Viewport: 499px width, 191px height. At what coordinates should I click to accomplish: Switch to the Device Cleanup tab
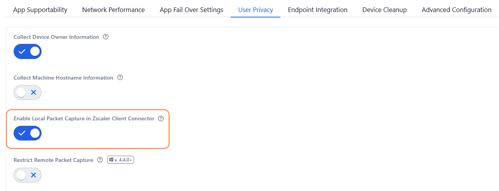tap(384, 10)
